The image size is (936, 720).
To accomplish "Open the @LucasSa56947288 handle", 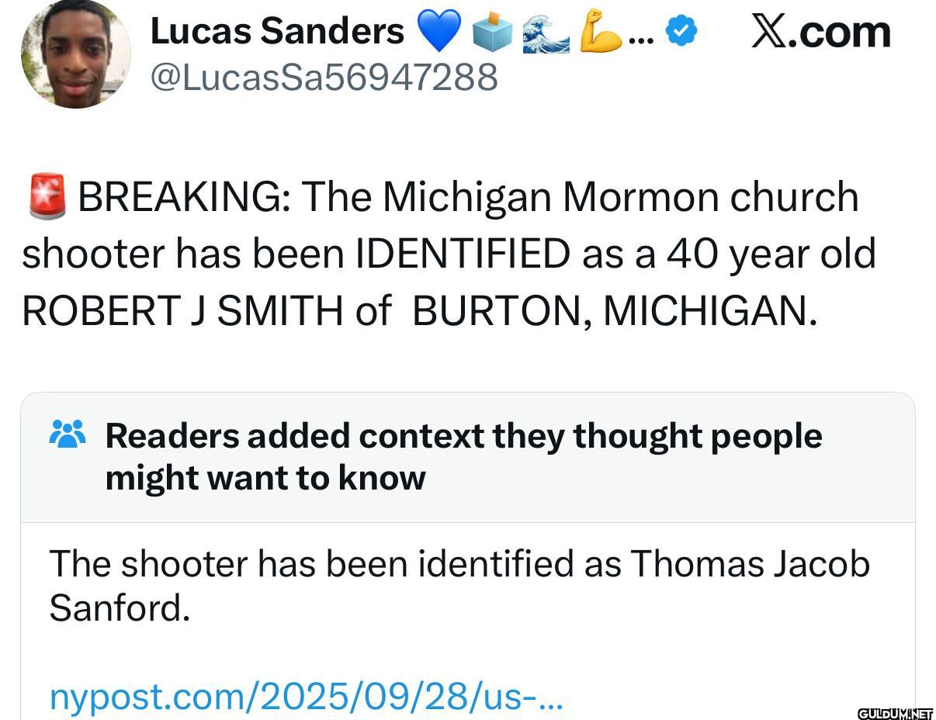I will click(323, 77).
